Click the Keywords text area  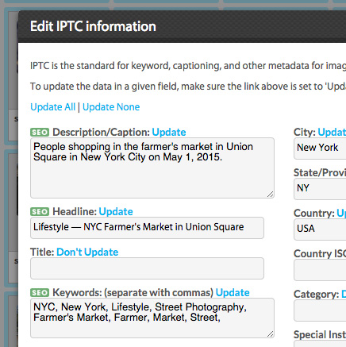click(152, 318)
